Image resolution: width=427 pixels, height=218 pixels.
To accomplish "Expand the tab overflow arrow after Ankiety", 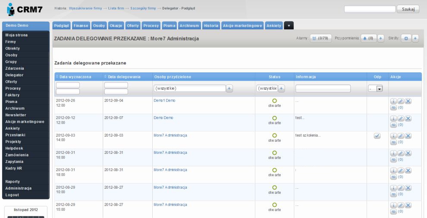I will [289, 26].
